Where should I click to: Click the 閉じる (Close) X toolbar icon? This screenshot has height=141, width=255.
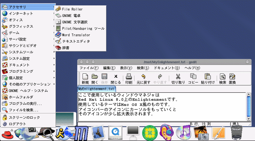click(116, 76)
